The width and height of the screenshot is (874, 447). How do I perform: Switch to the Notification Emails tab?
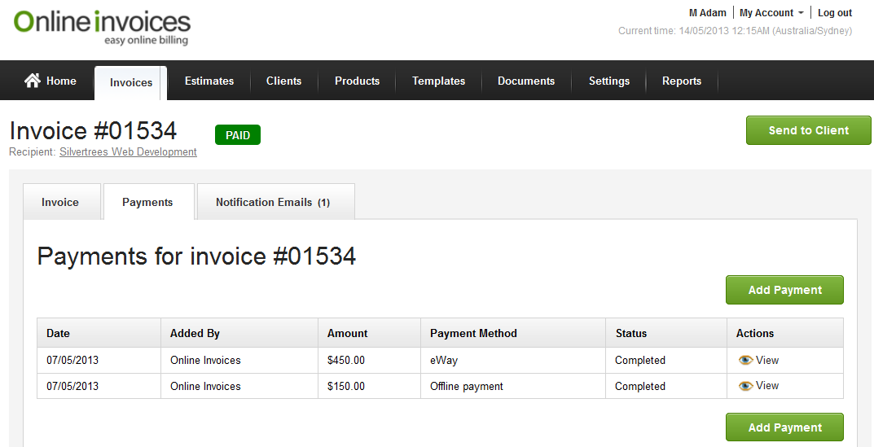pyautogui.click(x=273, y=202)
